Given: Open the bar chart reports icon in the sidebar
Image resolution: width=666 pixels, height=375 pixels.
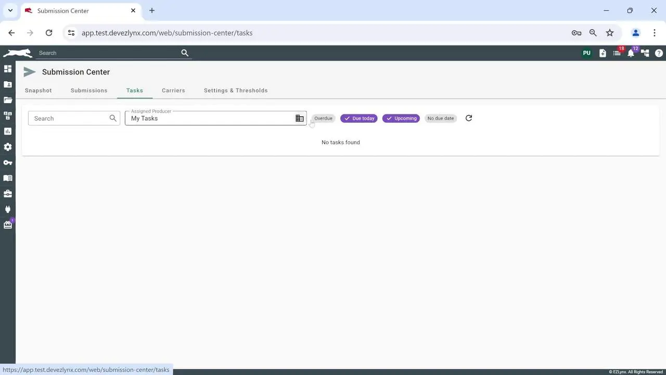Looking at the screenshot, I should (8, 131).
